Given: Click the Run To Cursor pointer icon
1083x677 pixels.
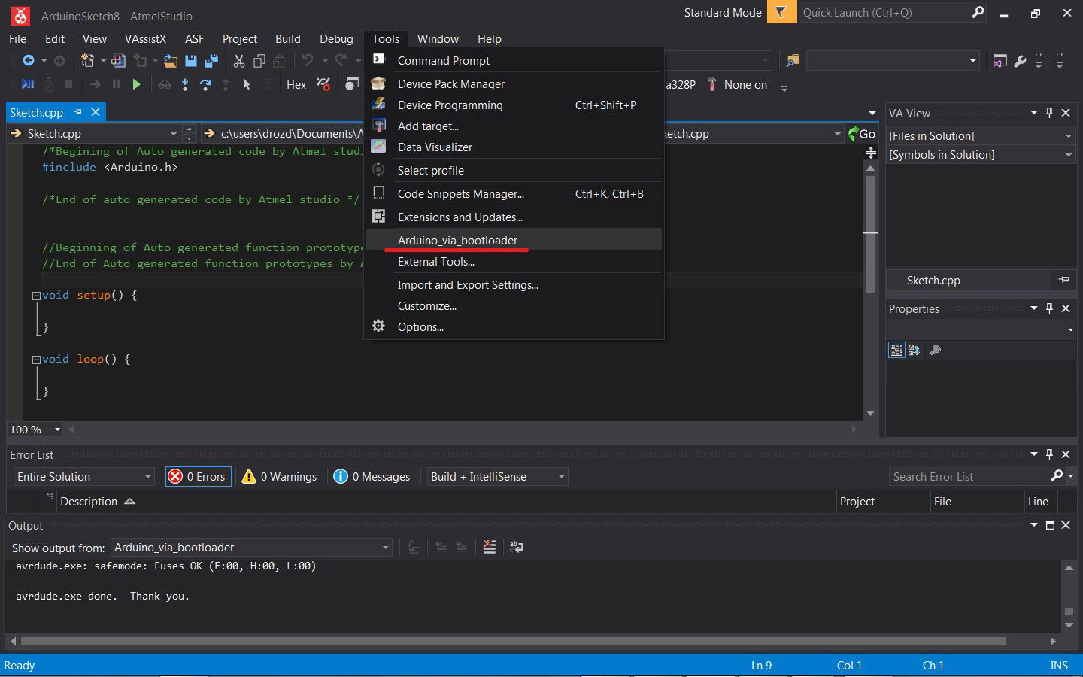Looking at the screenshot, I should [246, 84].
